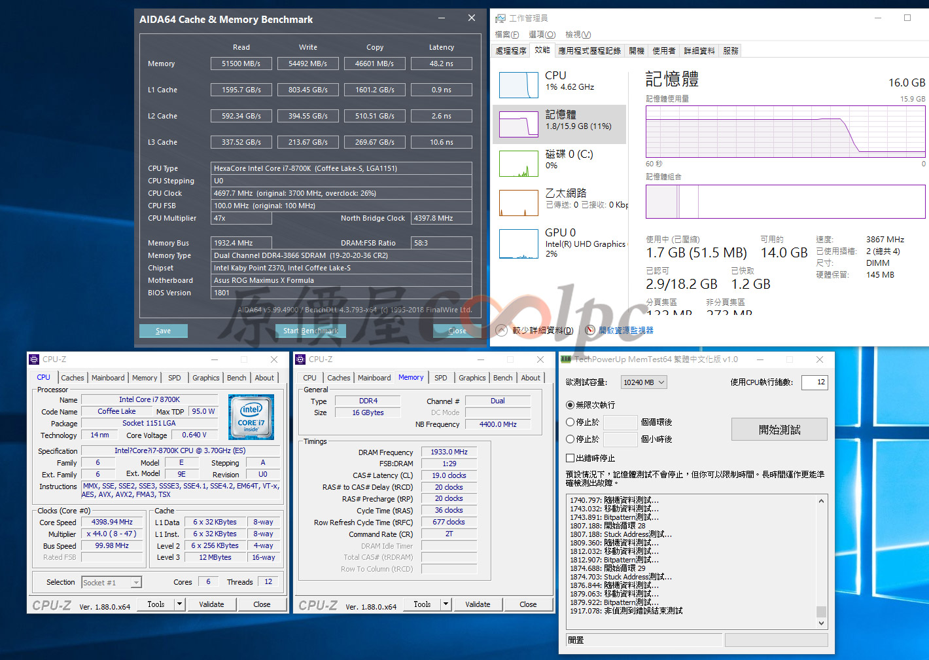
Task: Switch to App history tab in Task Manager
Action: coord(589,50)
